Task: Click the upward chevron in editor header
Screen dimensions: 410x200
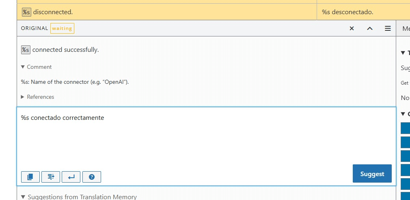Action: [x=370, y=28]
